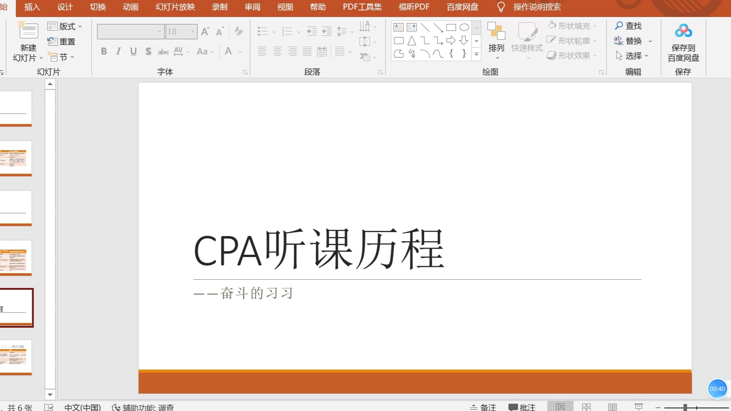Select the rectangle shape in gallery

tap(451, 27)
